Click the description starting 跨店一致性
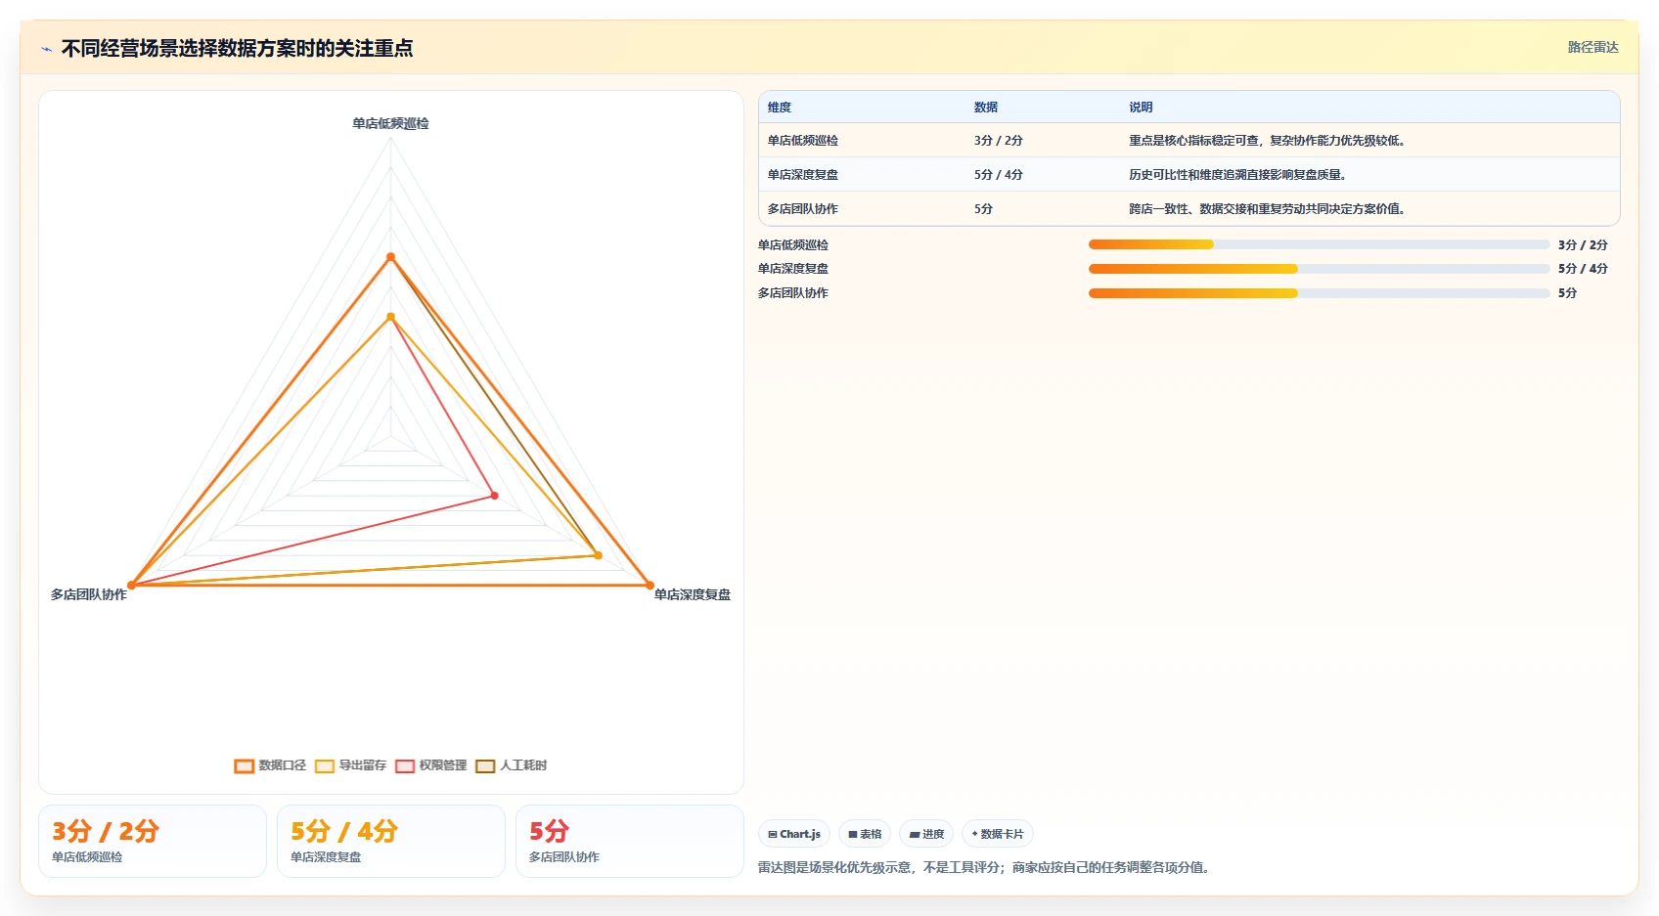 tap(1270, 209)
